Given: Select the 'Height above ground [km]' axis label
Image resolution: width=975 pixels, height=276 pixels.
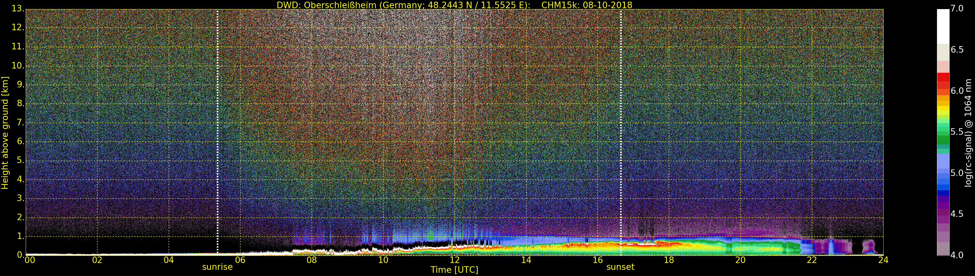Looking at the screenshot, I should click(x=5, y=133).
